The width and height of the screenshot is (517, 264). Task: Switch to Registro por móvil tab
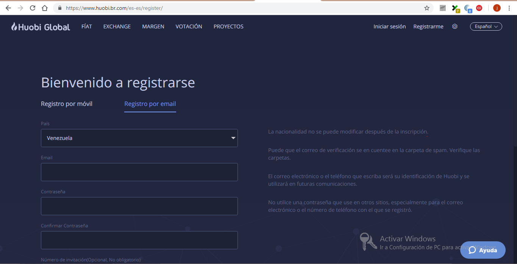coord(67,104)
